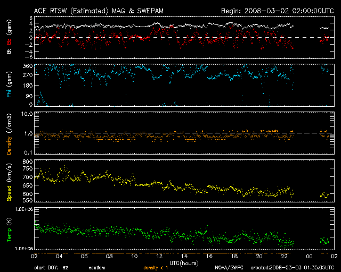Image resolution: width=341 pixels, height=272 pixels.
Task: Click the orange Density (/cm3) axis label
Action: click(x=10, y=136)
